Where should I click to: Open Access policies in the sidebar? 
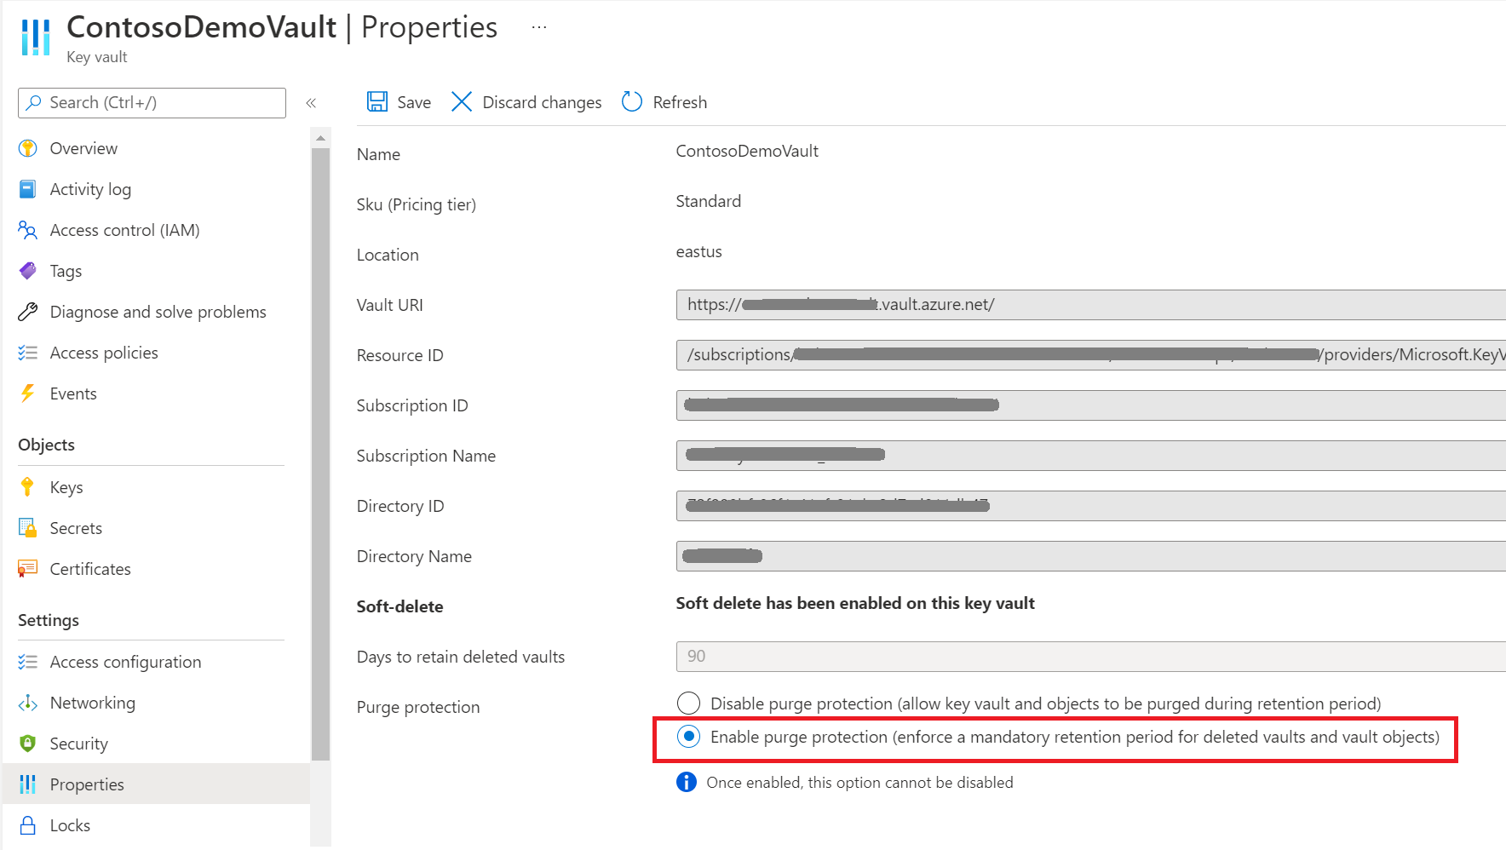click(x=104, y=353)
